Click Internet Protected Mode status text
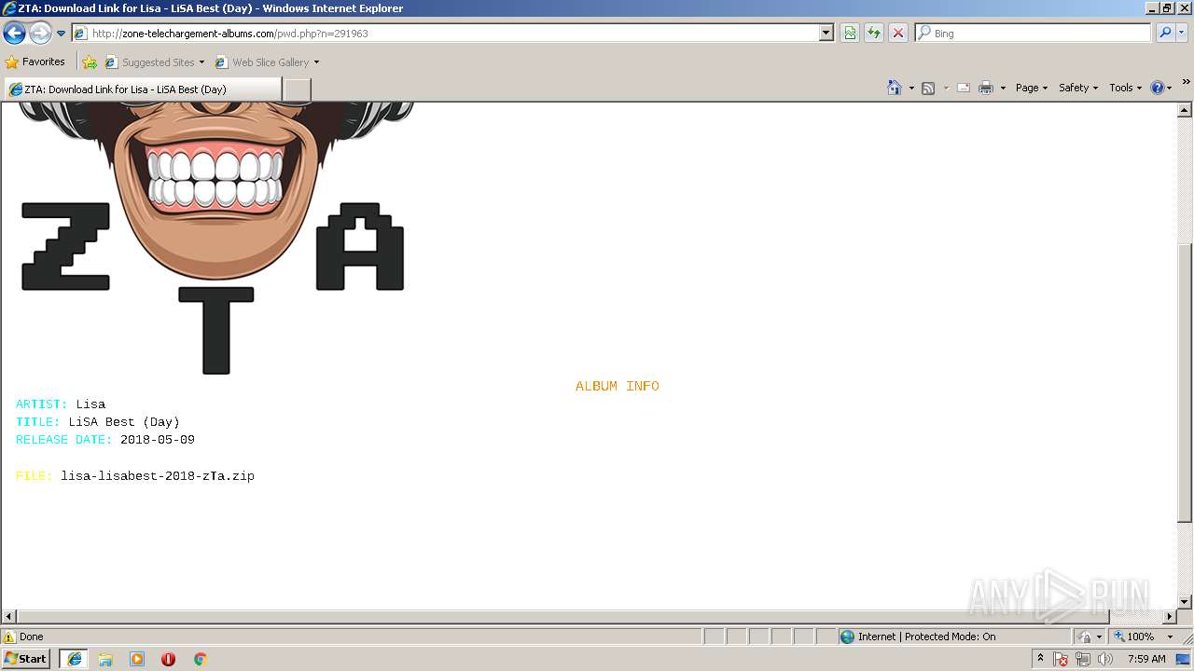 pos(926,637)
